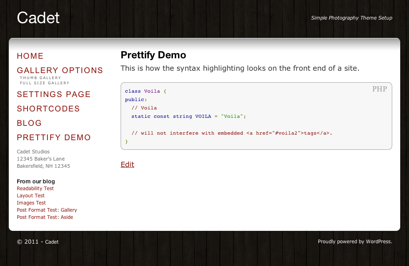Image resolution: width=409 pixels, height=266 pixels.
Task: Open the Thumb Gallery submenu link
Action: (40, 78)
